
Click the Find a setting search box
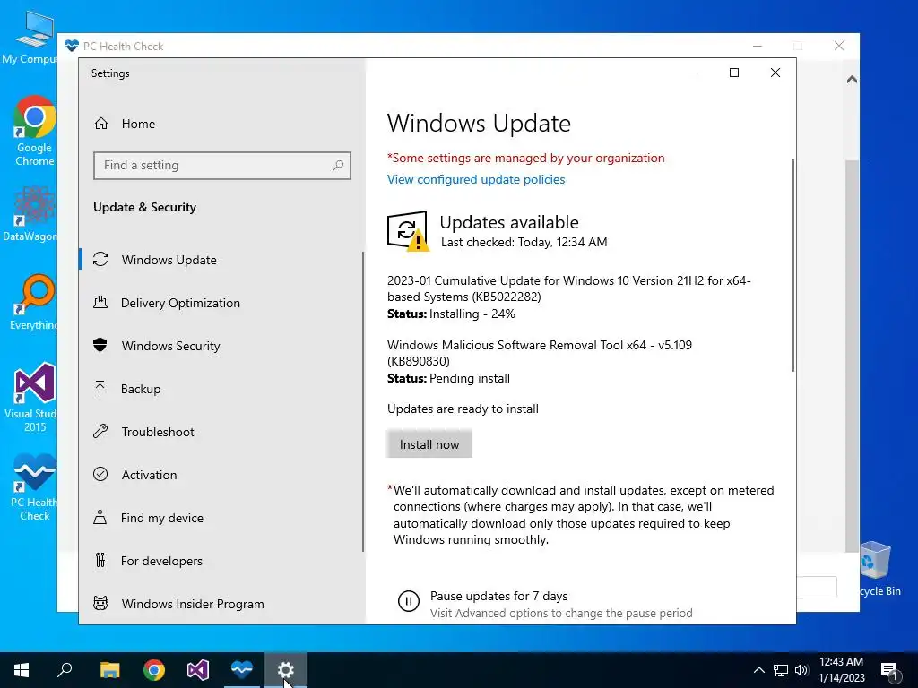[x=222, y=166]
